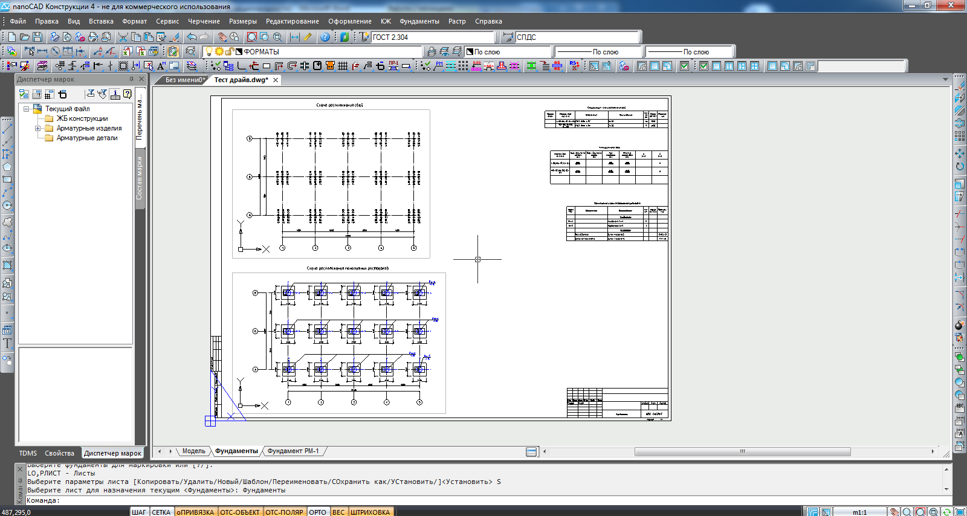
Task: Click the Undo arrow icon
Action: (191, 37)
